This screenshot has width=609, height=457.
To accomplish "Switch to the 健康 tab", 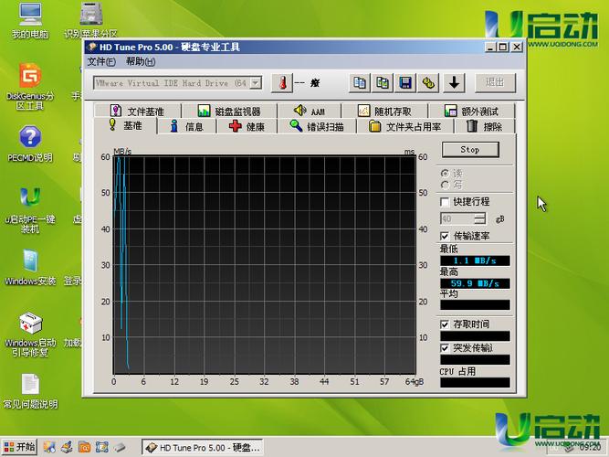I will [247, 126].
